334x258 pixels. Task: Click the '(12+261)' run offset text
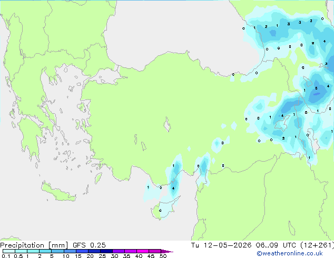[317, 245]
